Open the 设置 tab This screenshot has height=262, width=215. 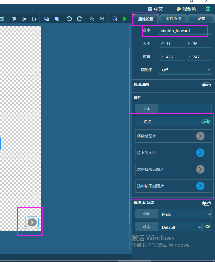(201, 19)
